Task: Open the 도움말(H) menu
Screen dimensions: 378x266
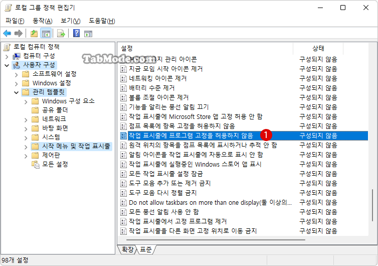Action: 102,21
